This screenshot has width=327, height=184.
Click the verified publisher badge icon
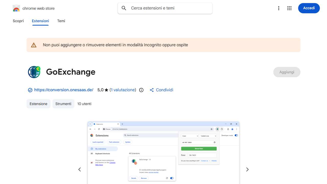[x=30, y=90]
